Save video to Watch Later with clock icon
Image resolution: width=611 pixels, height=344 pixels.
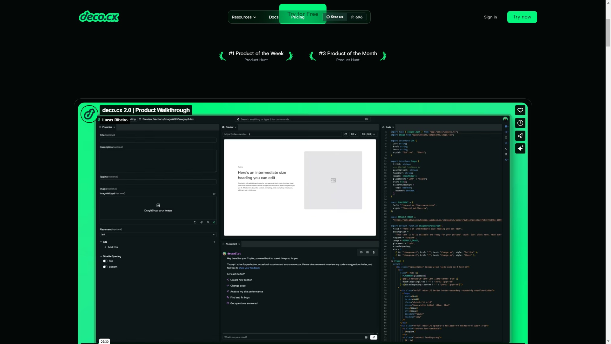[x=521, y=123]
